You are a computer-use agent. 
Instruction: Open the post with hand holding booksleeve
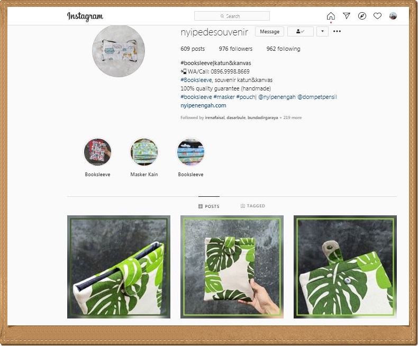(232, 267)
